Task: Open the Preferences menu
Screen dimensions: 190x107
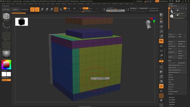Action: tap(81, 4)
